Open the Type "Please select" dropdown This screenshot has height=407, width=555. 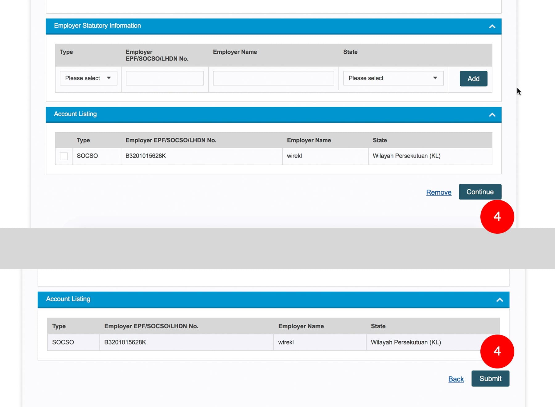pos(88,78)
